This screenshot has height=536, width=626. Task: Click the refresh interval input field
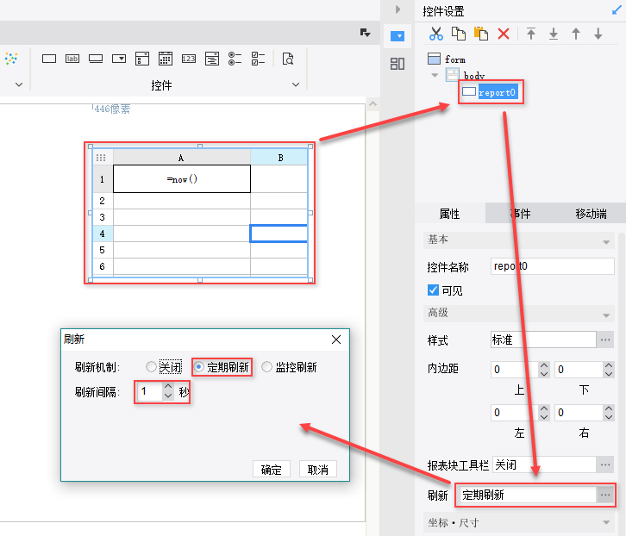click(x=150, y=391)
